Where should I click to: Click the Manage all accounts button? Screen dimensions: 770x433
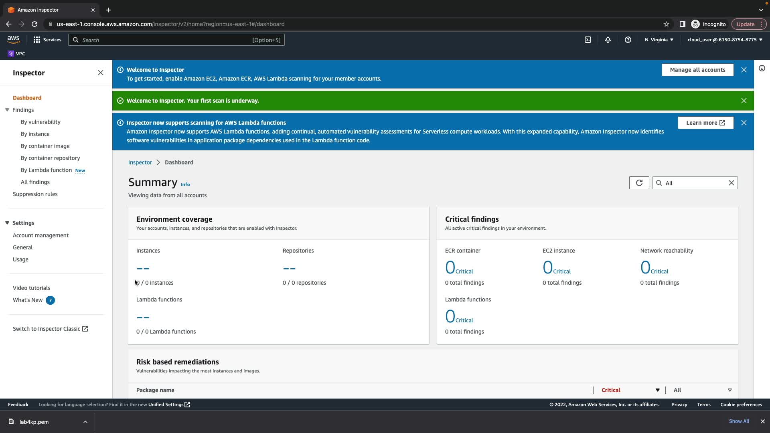(697, 70)
